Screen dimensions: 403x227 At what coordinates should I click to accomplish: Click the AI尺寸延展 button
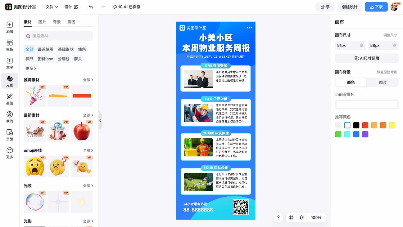tap(367, 58)
